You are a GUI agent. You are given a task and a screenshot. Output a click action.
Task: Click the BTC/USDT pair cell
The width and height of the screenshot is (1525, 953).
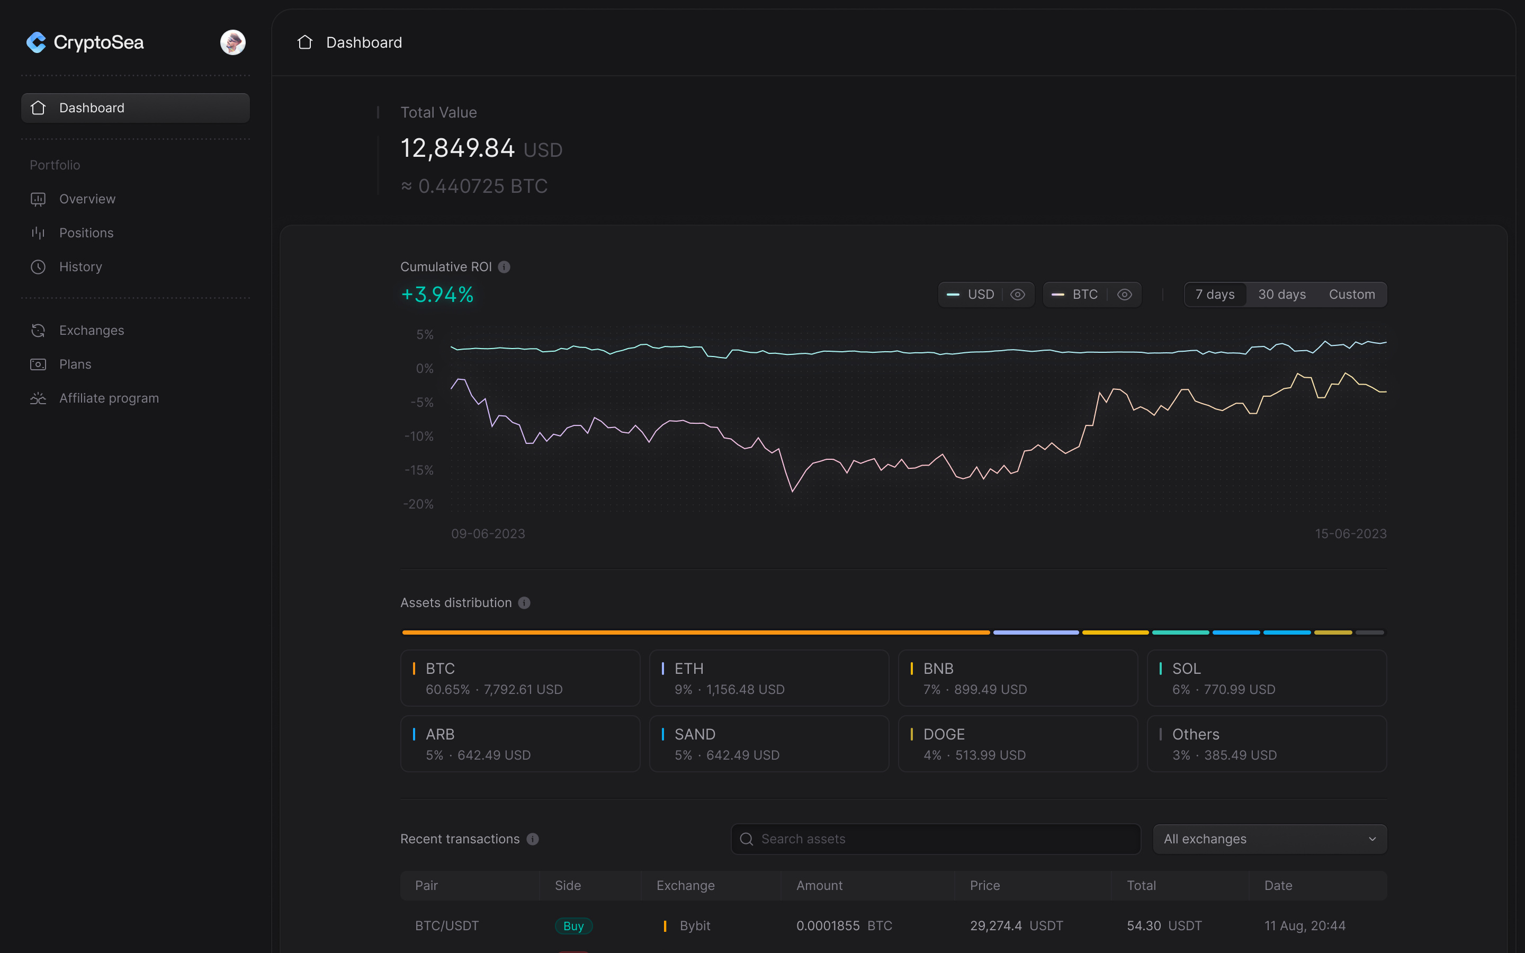pyautogui.click(x=446, y=926)
